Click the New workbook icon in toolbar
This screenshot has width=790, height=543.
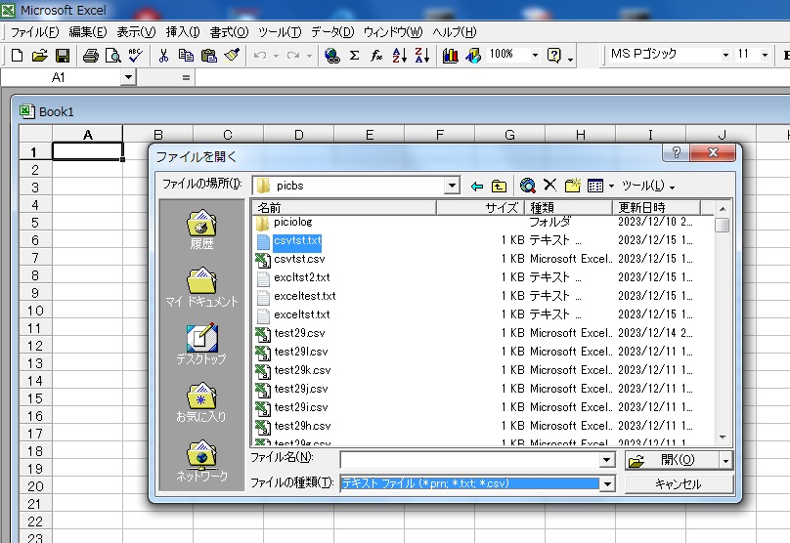pos(18,56)
